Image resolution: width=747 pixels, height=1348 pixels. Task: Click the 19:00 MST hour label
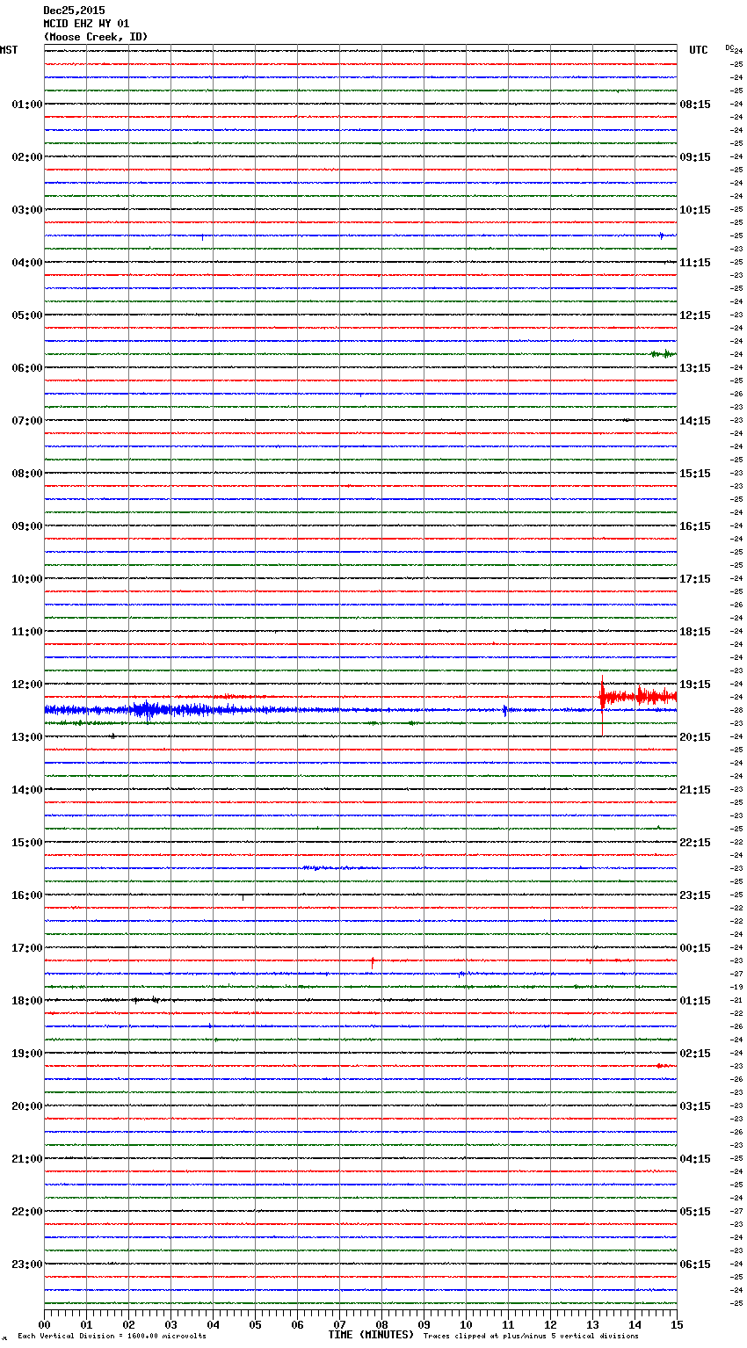(27, 1054)
